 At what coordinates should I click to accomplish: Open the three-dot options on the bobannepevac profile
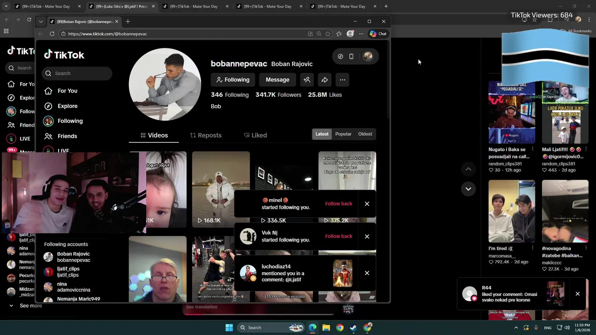pyautogui.click(x=342, y=80)
